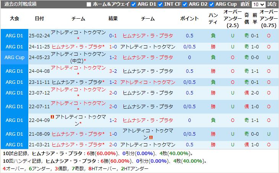The image size is (279, 173).
Task: Click over/under U on 21-03-21 row
Action: (232, 144)
